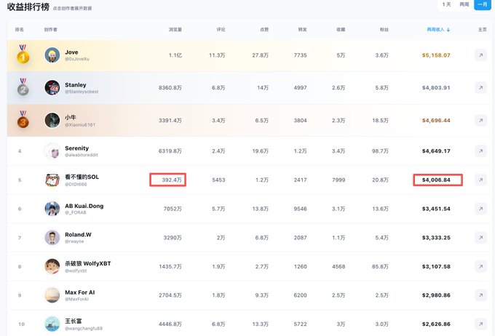Sort by the 点赞 column header
The height and width of the screenshot is (336, 495).
coord(264,30)
